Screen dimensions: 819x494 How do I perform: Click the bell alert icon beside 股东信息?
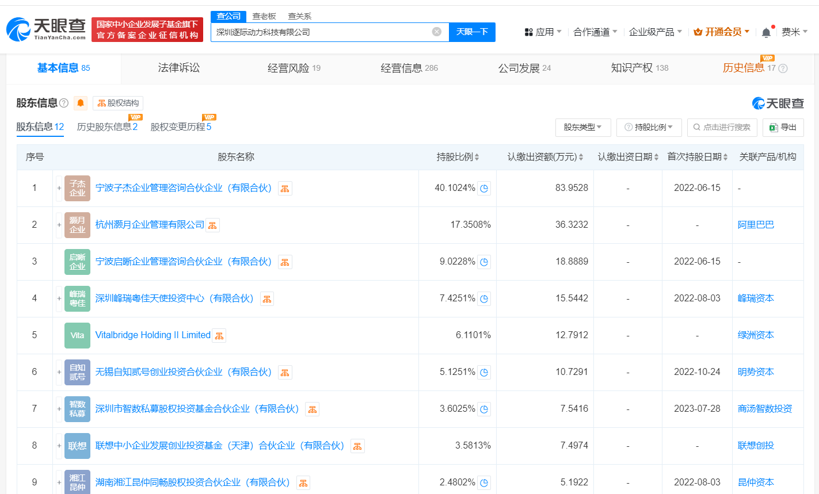[x=80, y=103]
